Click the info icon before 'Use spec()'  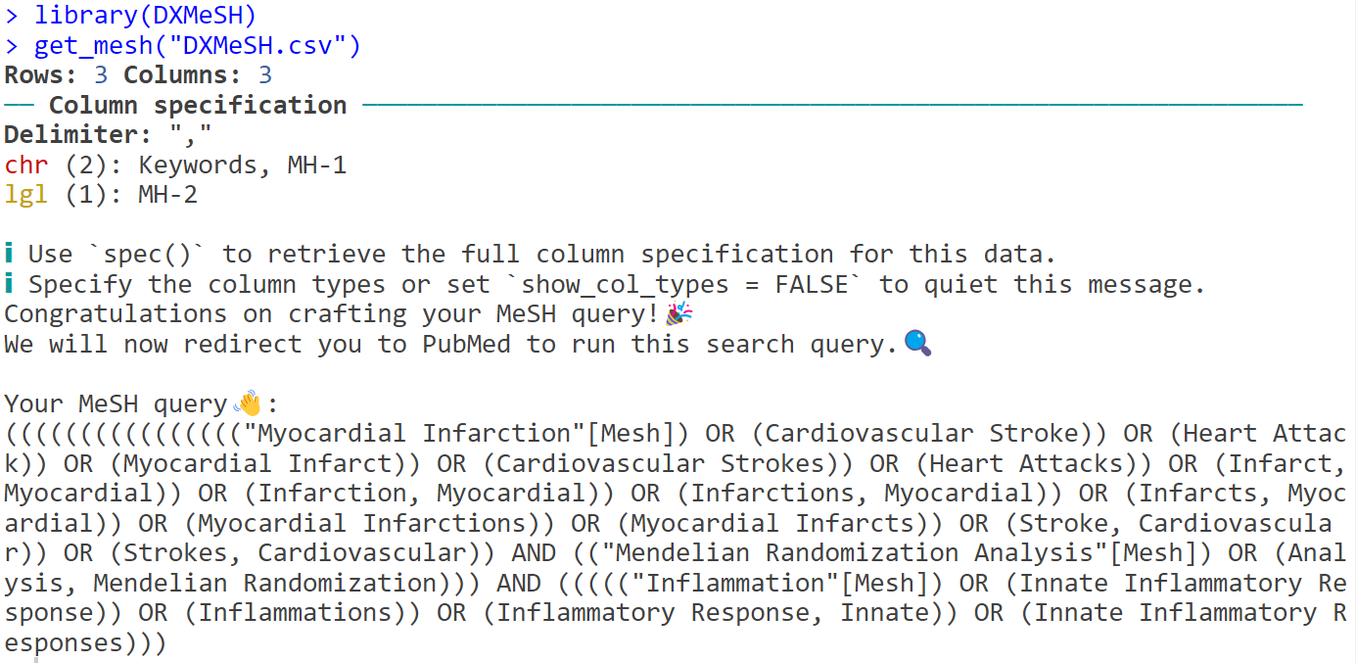tap(10, 255)
